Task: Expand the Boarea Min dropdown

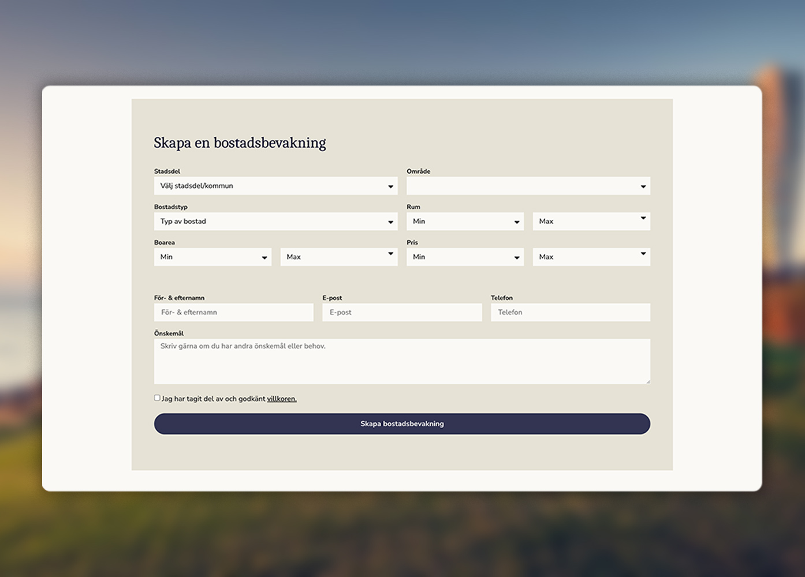Action: [x=212, y=257]
